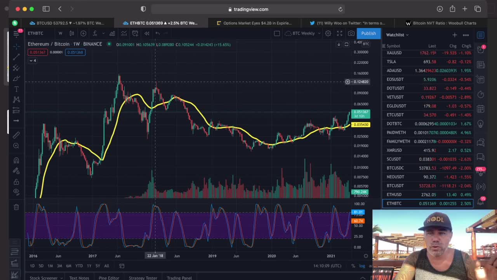Viewport: 497px width, 280px height.
Task: Open the BTC Weekly layout dropdown
Action: (303, 33)
